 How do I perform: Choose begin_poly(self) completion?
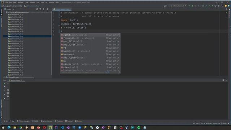pyautogui.click(x=90, y=58)
